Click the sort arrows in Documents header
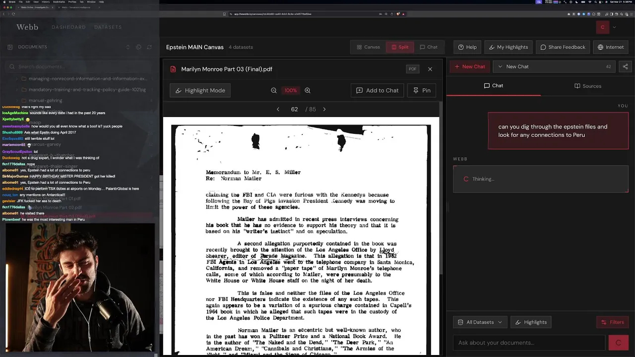 [x=127, y=47]
